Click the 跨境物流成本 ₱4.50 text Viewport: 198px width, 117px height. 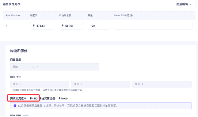coord(24,98)
